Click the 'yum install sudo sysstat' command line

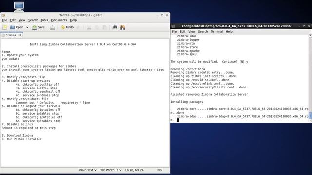tap(83, 70)
